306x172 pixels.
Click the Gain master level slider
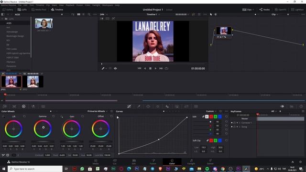coord(72,141)
